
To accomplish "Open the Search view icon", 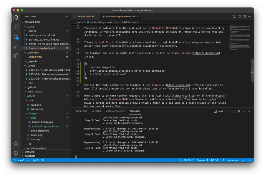I will pos(16,27).
